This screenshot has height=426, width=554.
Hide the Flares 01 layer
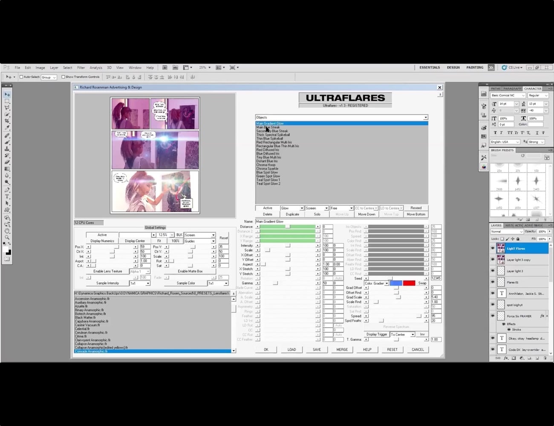point(493,282)
